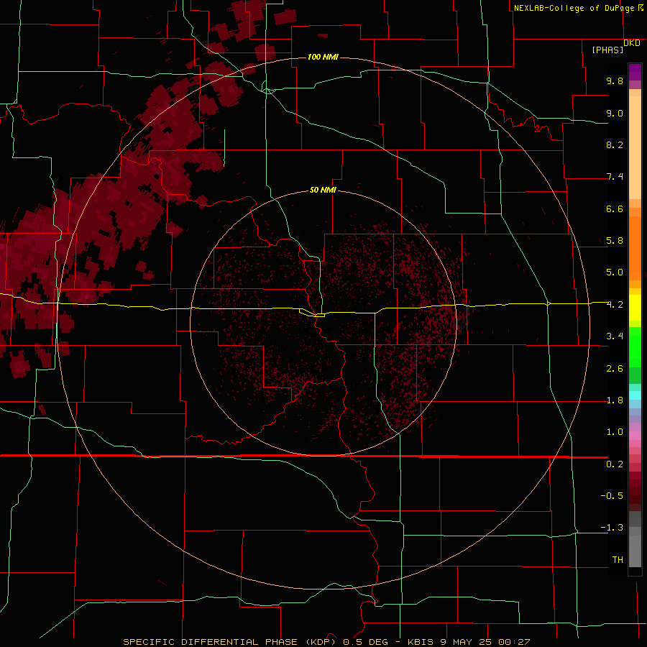Click the 9.0 scale label
647x647 pixels.
[x=615, y=113]
